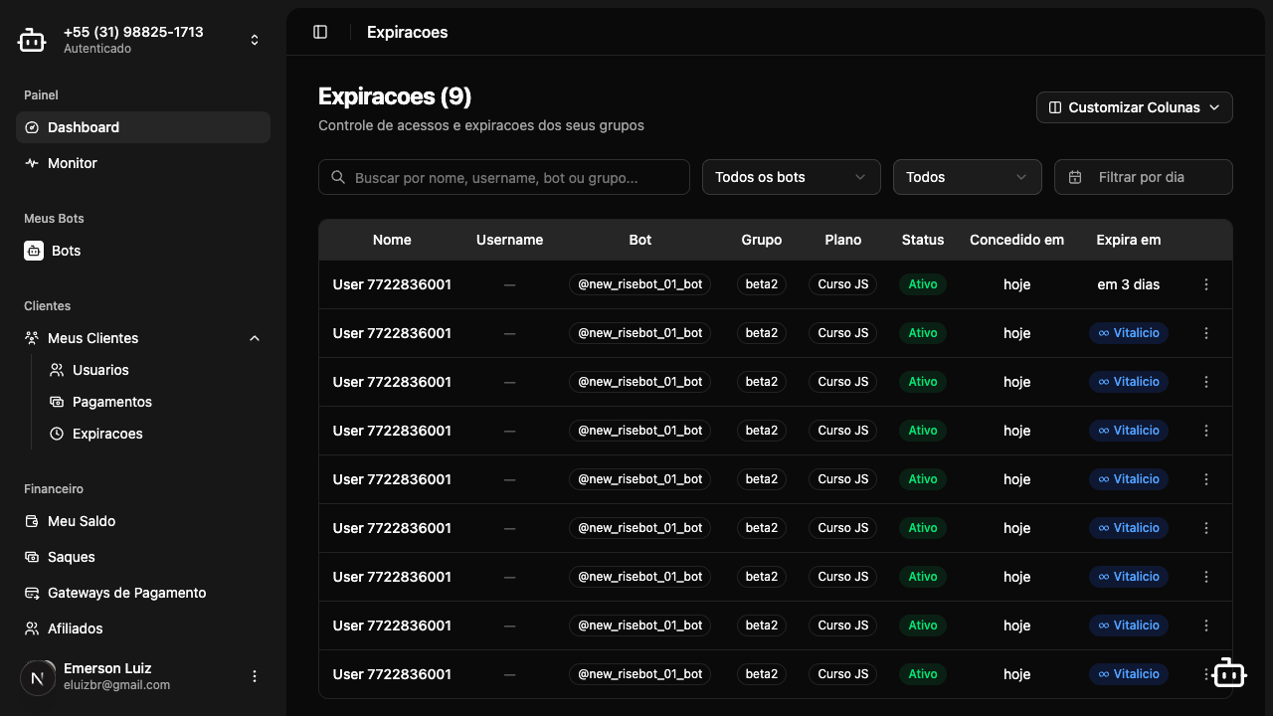Click the Username column header
The height and width of the screenshot is (716, 1273).
[x=509, y=240]
